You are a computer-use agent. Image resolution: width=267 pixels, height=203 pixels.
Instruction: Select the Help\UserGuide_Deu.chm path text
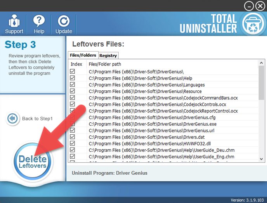tap(161, 150)
